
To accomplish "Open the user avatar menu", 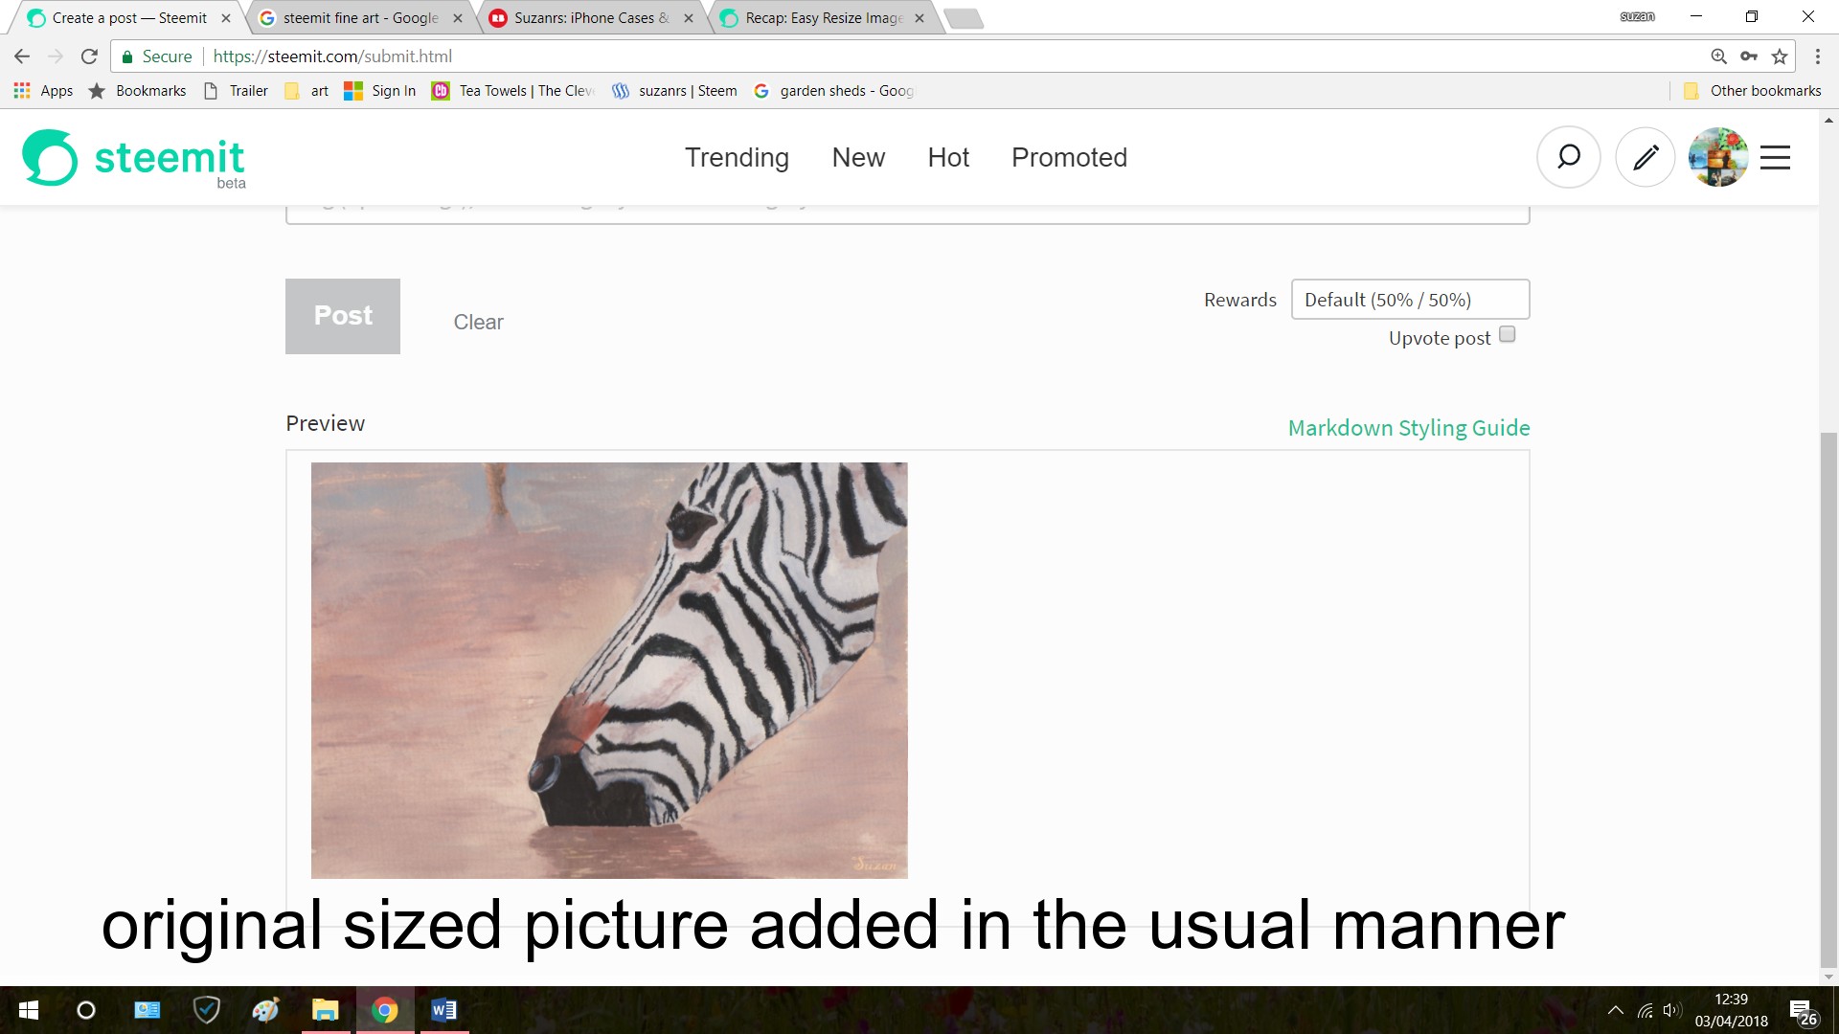I will (x=1717, y=157).
